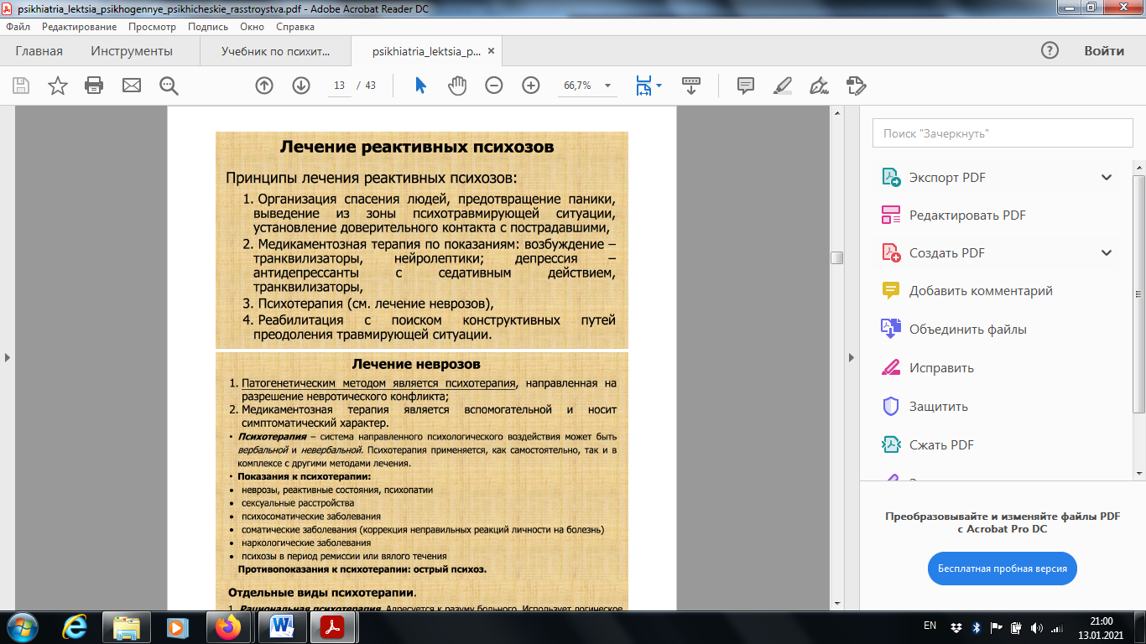Select the hand pan tool
This screenshot has width=1146, height=644.
[456, 86]
